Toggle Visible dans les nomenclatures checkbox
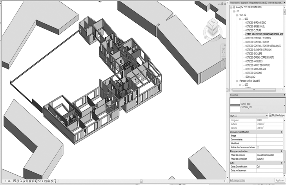286x185 pixels. [x=258, y=147]
